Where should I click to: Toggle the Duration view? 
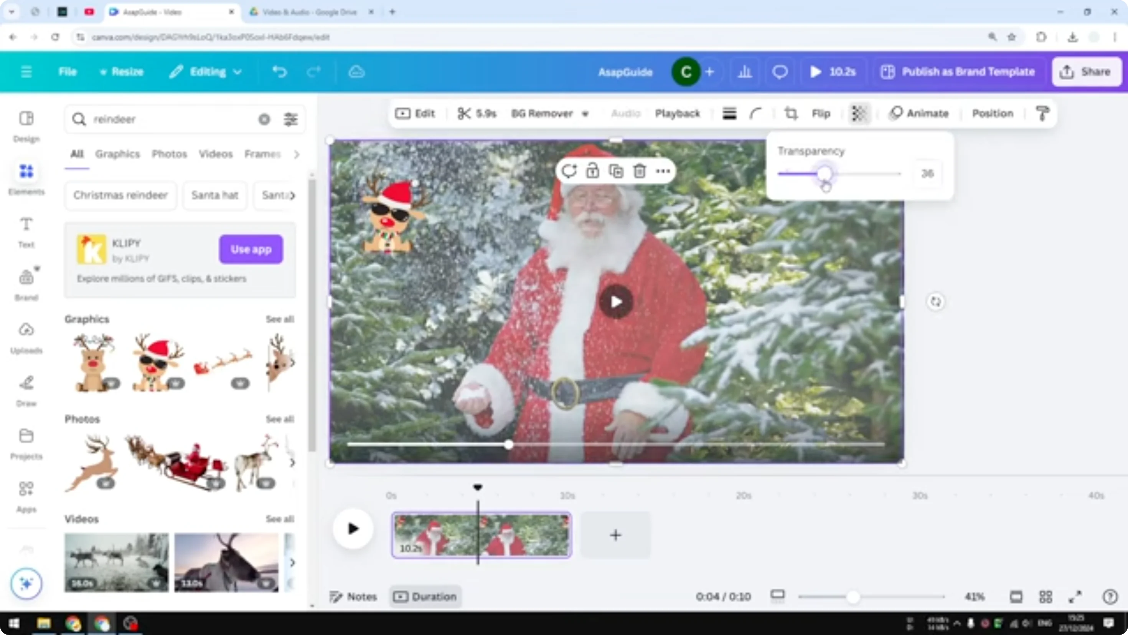(425, 597)
